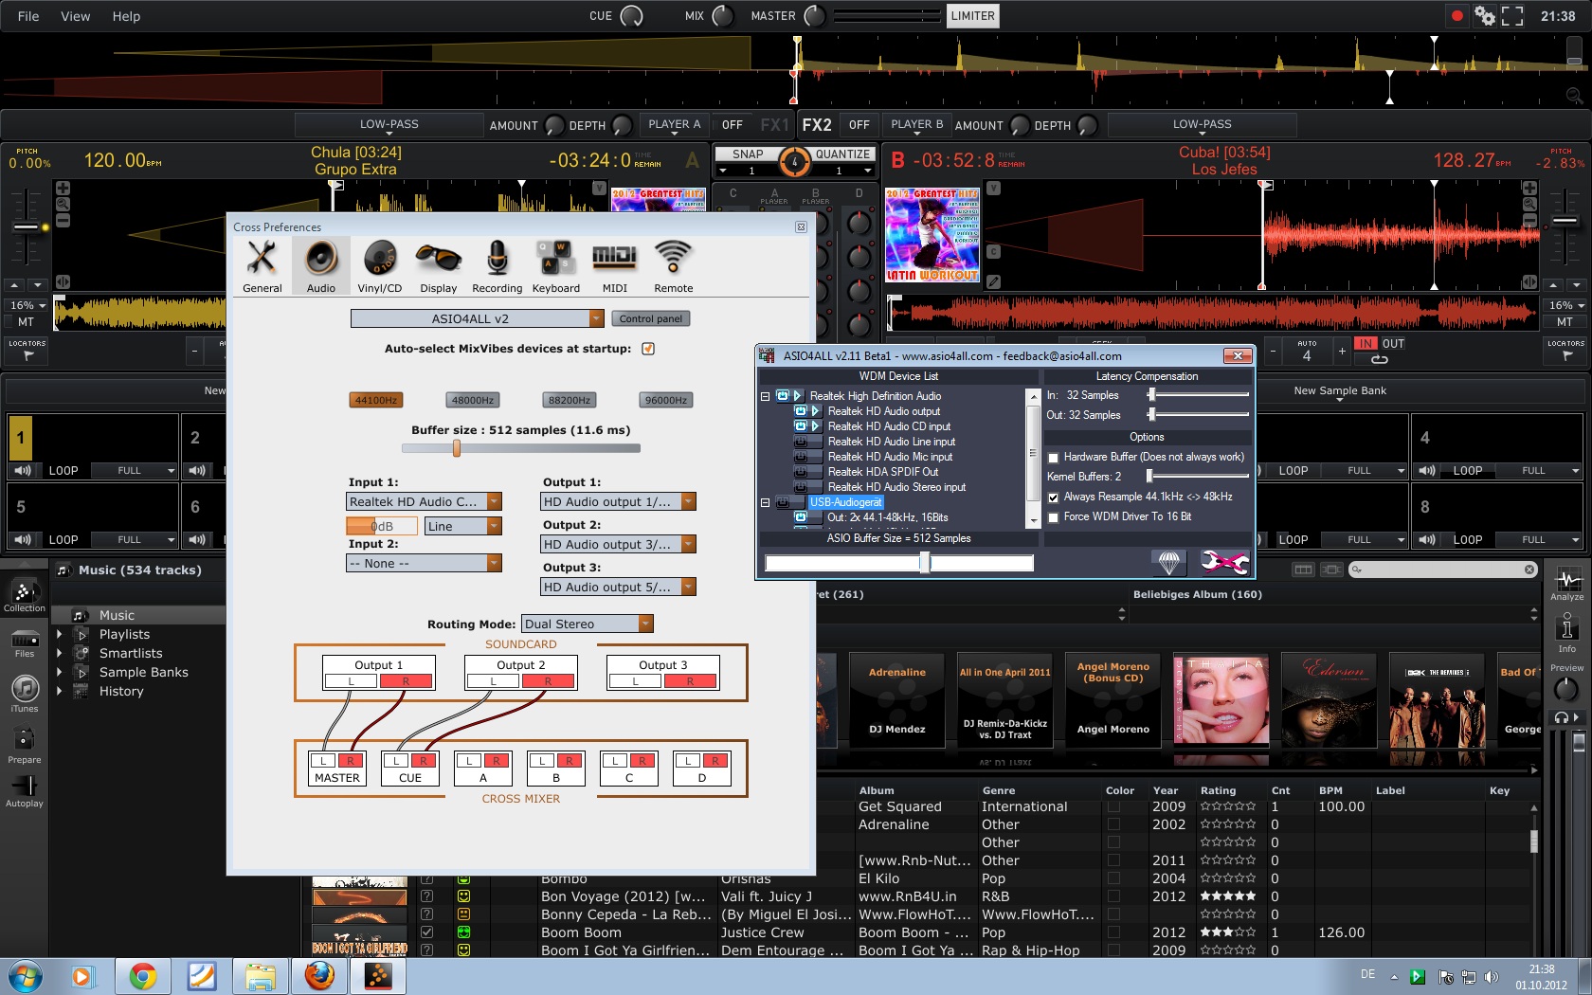The image size is (1592, 995).
Task: Adjust Buffer size slider
Action: tap(457, 448)
